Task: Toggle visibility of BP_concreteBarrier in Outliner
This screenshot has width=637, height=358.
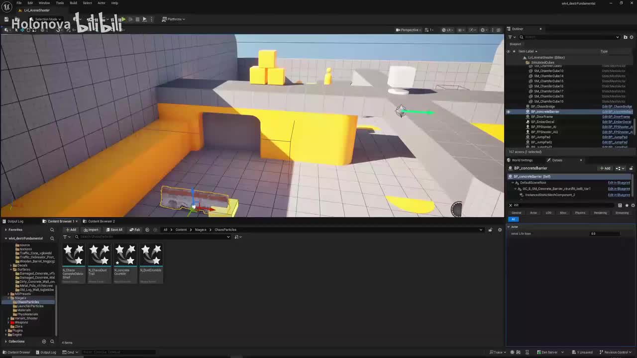Action: point(508,111)
